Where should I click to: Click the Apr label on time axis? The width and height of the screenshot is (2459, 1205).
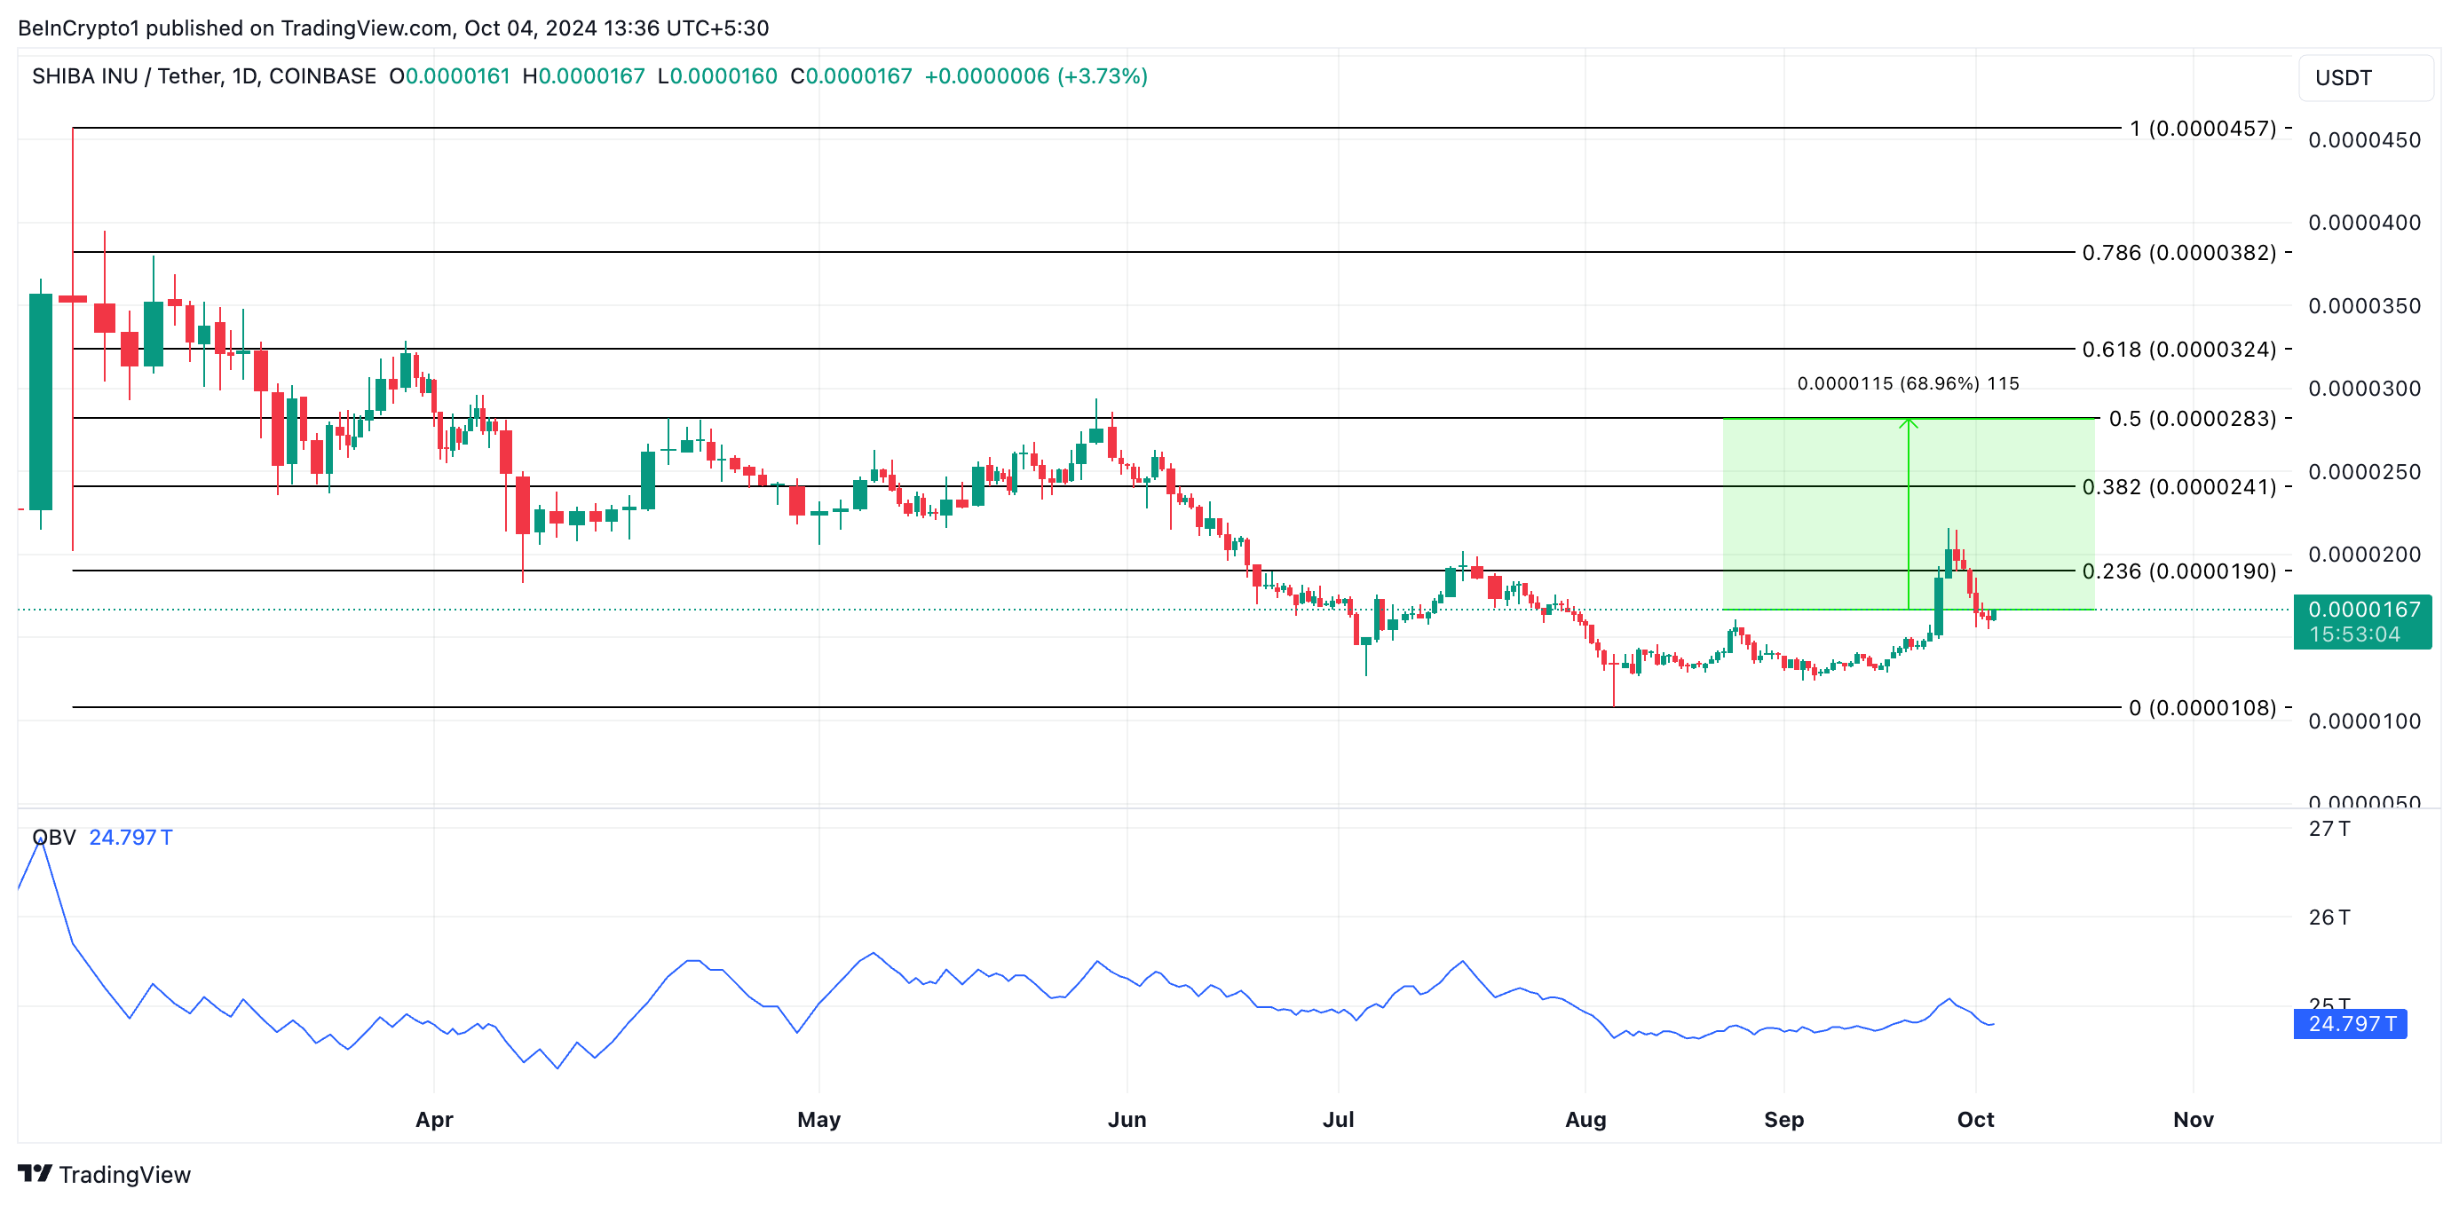tap(433, 1119)
